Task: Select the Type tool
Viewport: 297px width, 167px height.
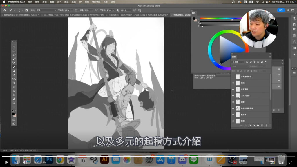Action: coord(14,83)
